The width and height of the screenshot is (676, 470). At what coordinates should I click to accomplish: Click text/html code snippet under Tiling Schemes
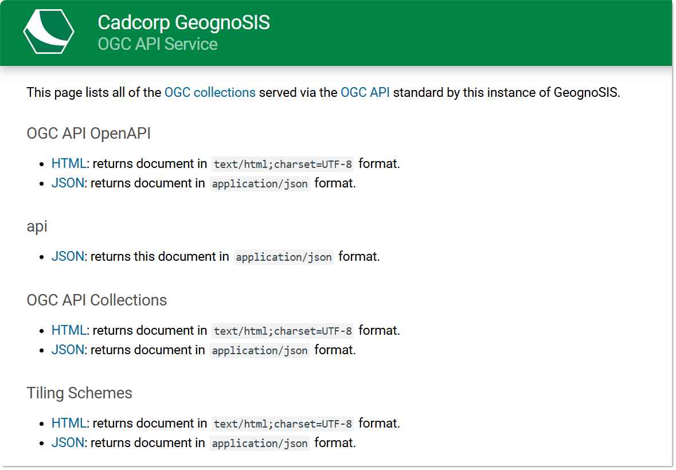tap(283, 424)
